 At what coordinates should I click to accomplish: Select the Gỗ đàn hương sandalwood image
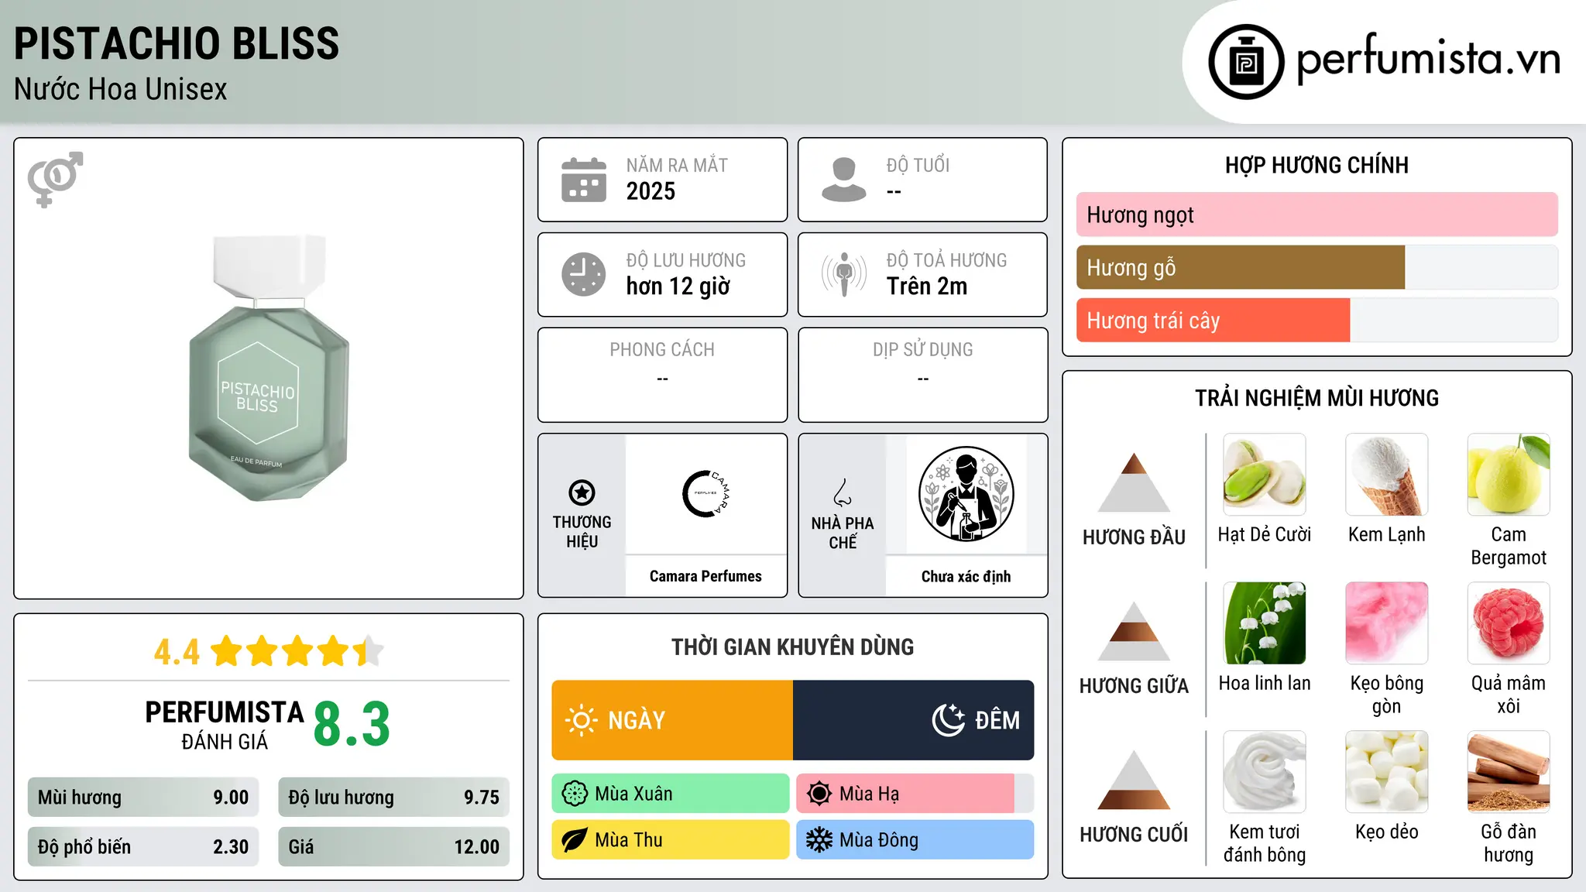[1509, 772]
